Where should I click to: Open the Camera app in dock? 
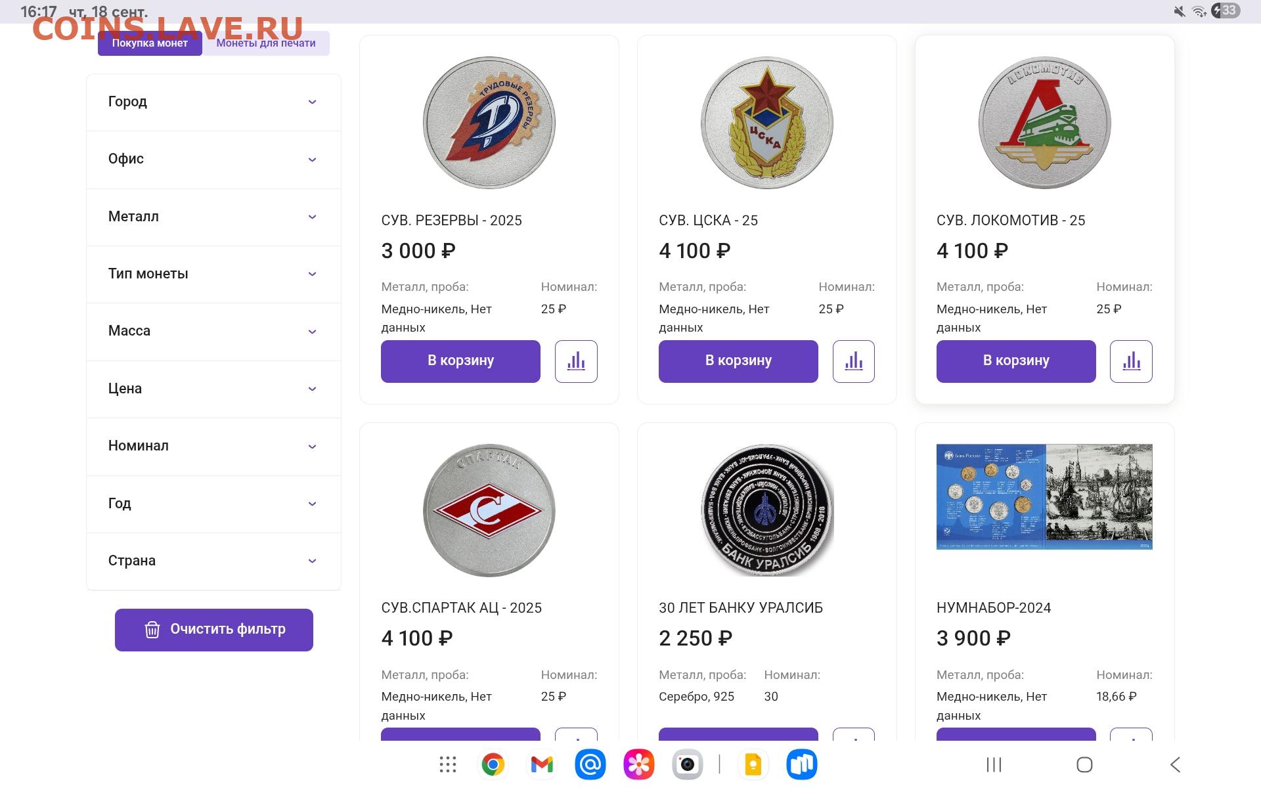pos(687,764)
